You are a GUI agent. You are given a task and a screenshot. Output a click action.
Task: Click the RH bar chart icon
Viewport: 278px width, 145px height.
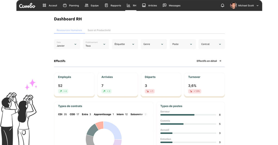(128, 5)
